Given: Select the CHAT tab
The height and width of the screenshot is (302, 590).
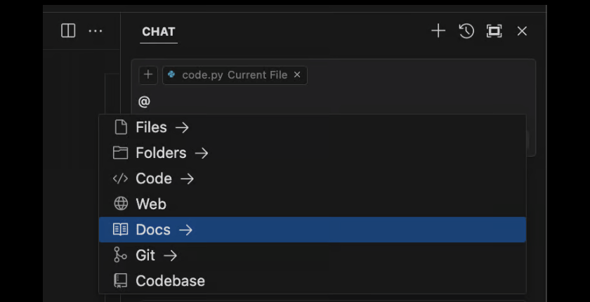Looking at the screenshot, I should (159, 32).
